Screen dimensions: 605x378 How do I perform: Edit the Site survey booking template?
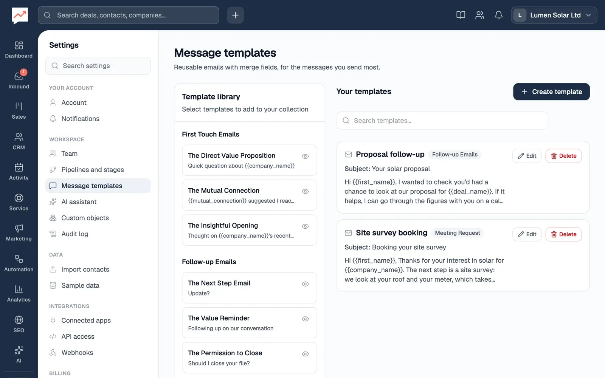527,234
